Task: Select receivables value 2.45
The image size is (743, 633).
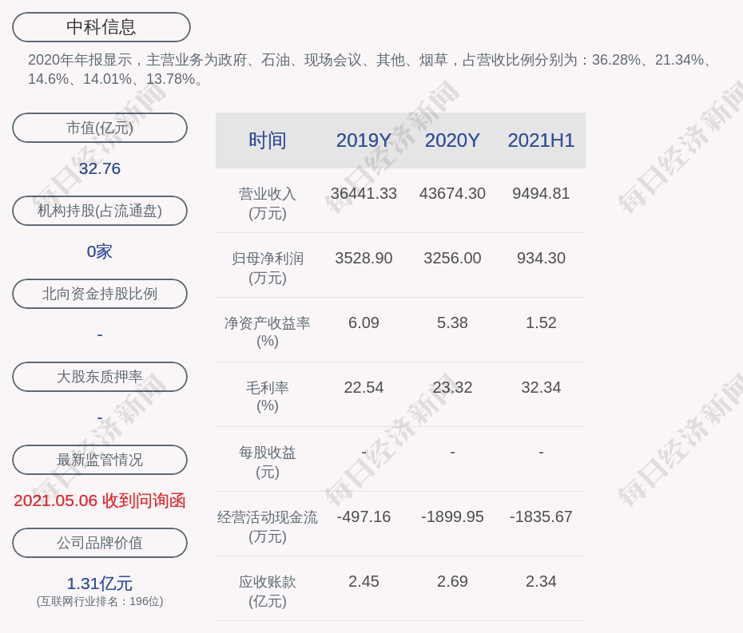Action: coord(364,581)
